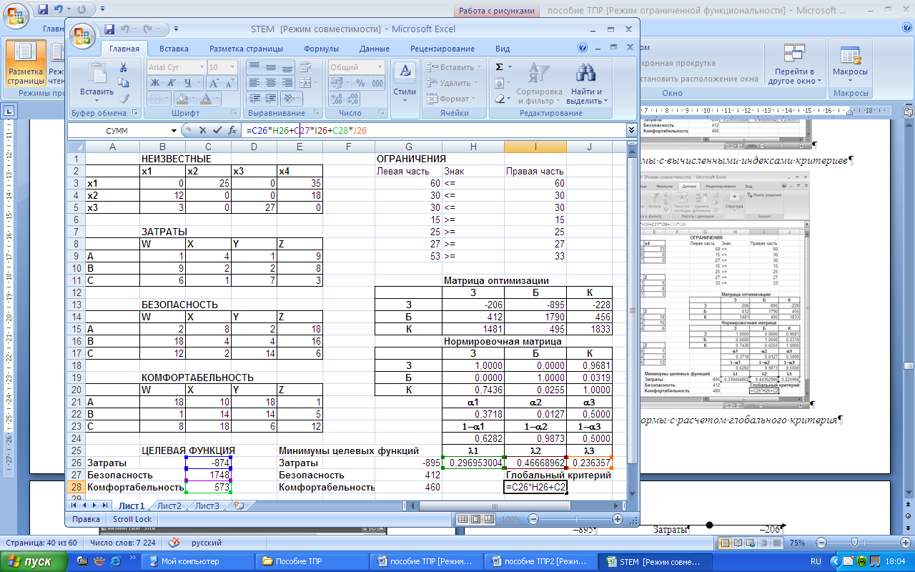Cut selection with the scissors icon
This screenshot has width=915, height=572.
pos(124,67)
